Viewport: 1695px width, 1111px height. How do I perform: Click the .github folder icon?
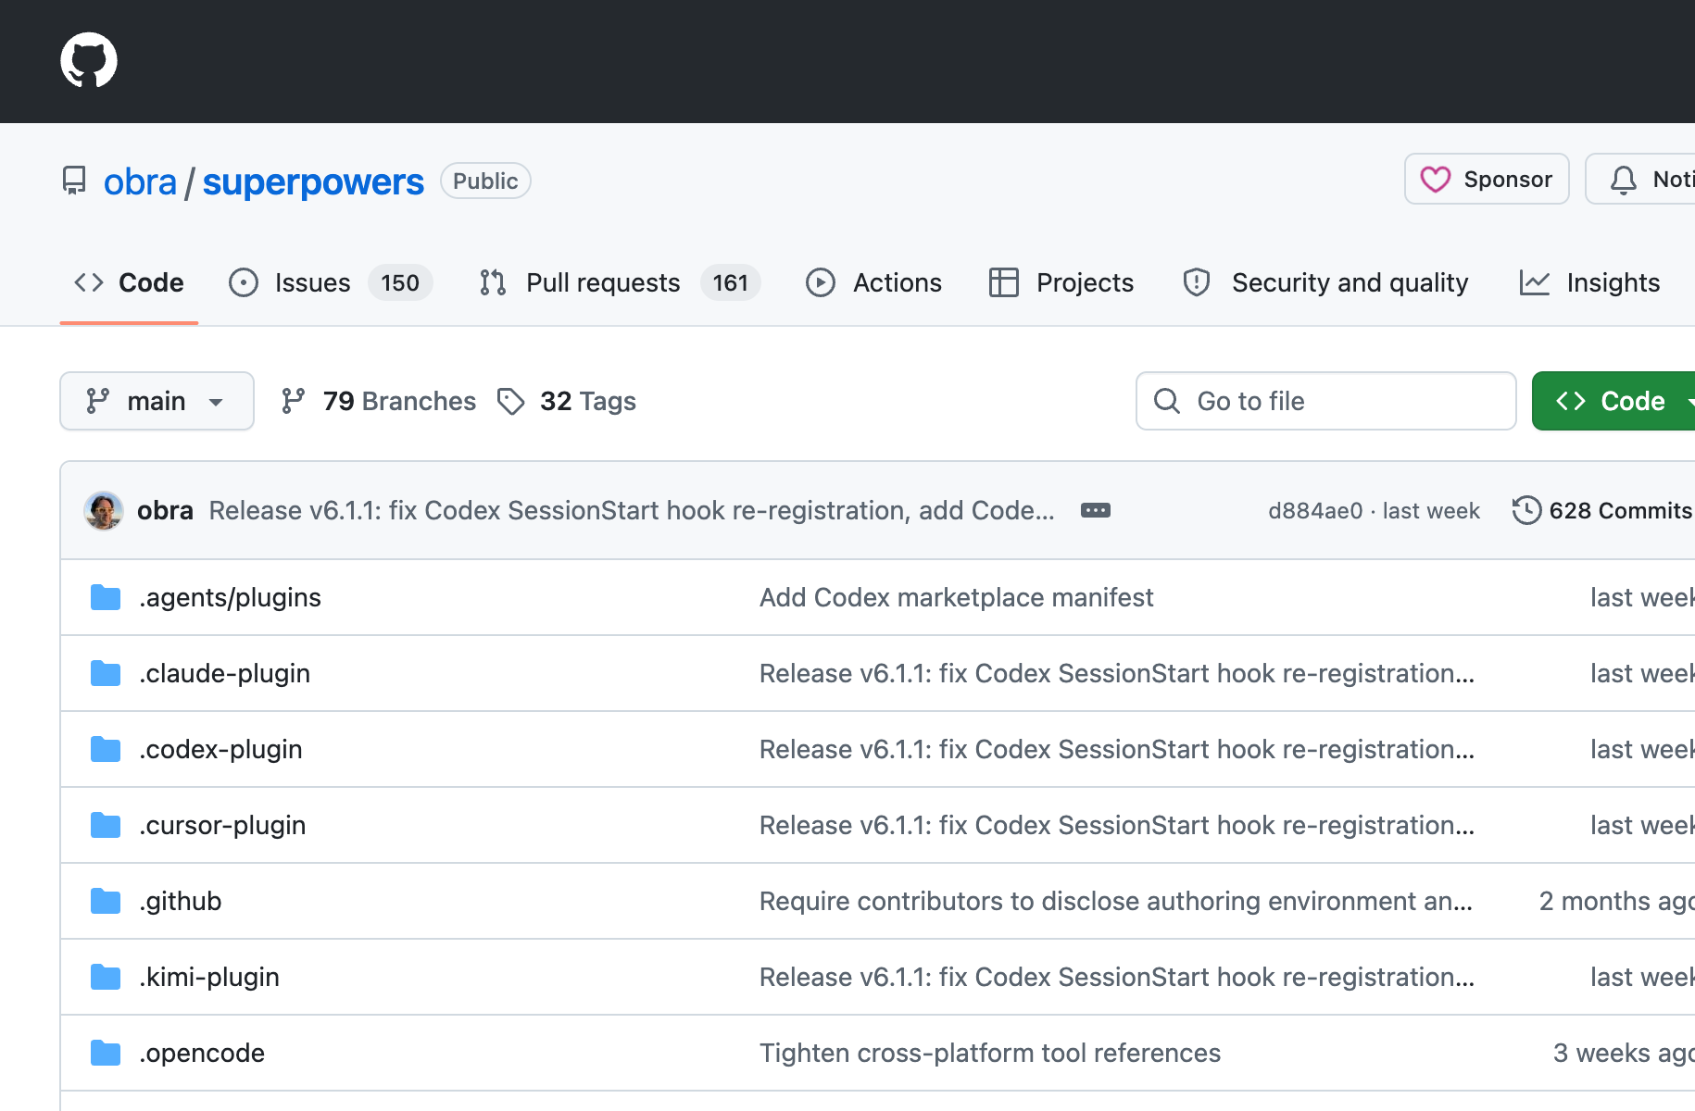(x=106, y=901)
